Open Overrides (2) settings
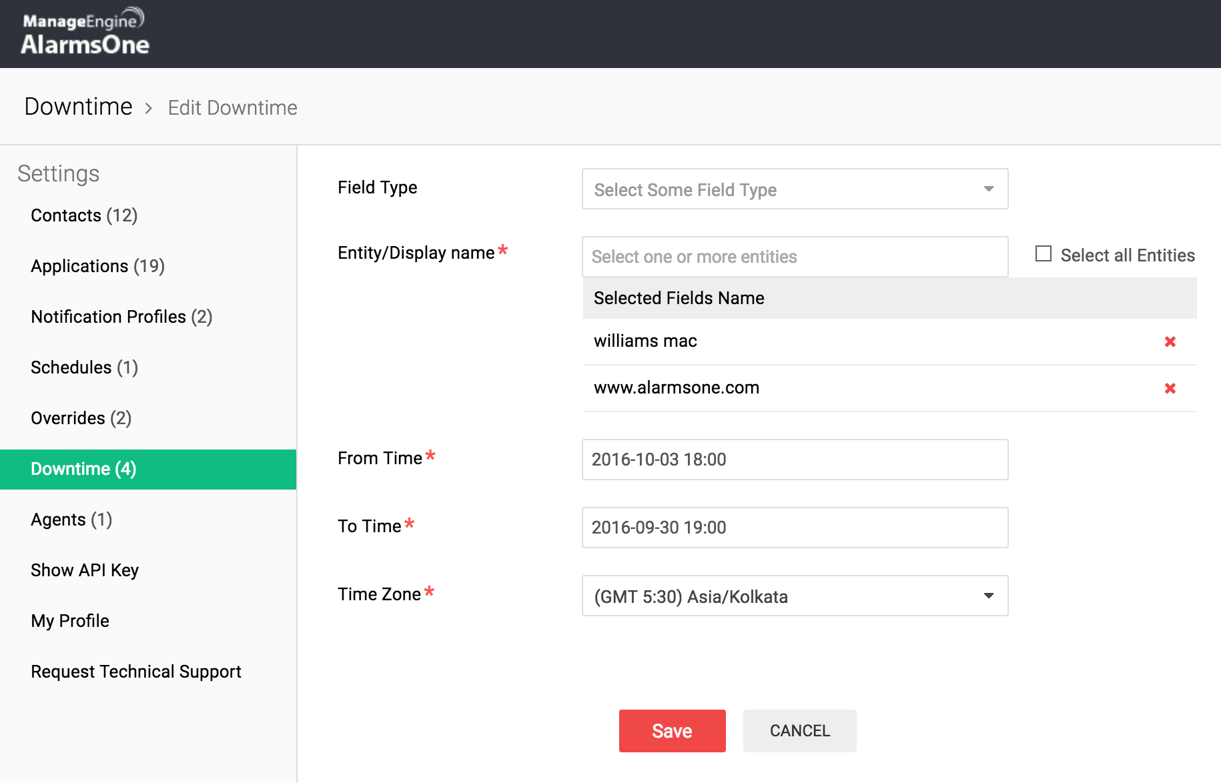 [81, 418]
